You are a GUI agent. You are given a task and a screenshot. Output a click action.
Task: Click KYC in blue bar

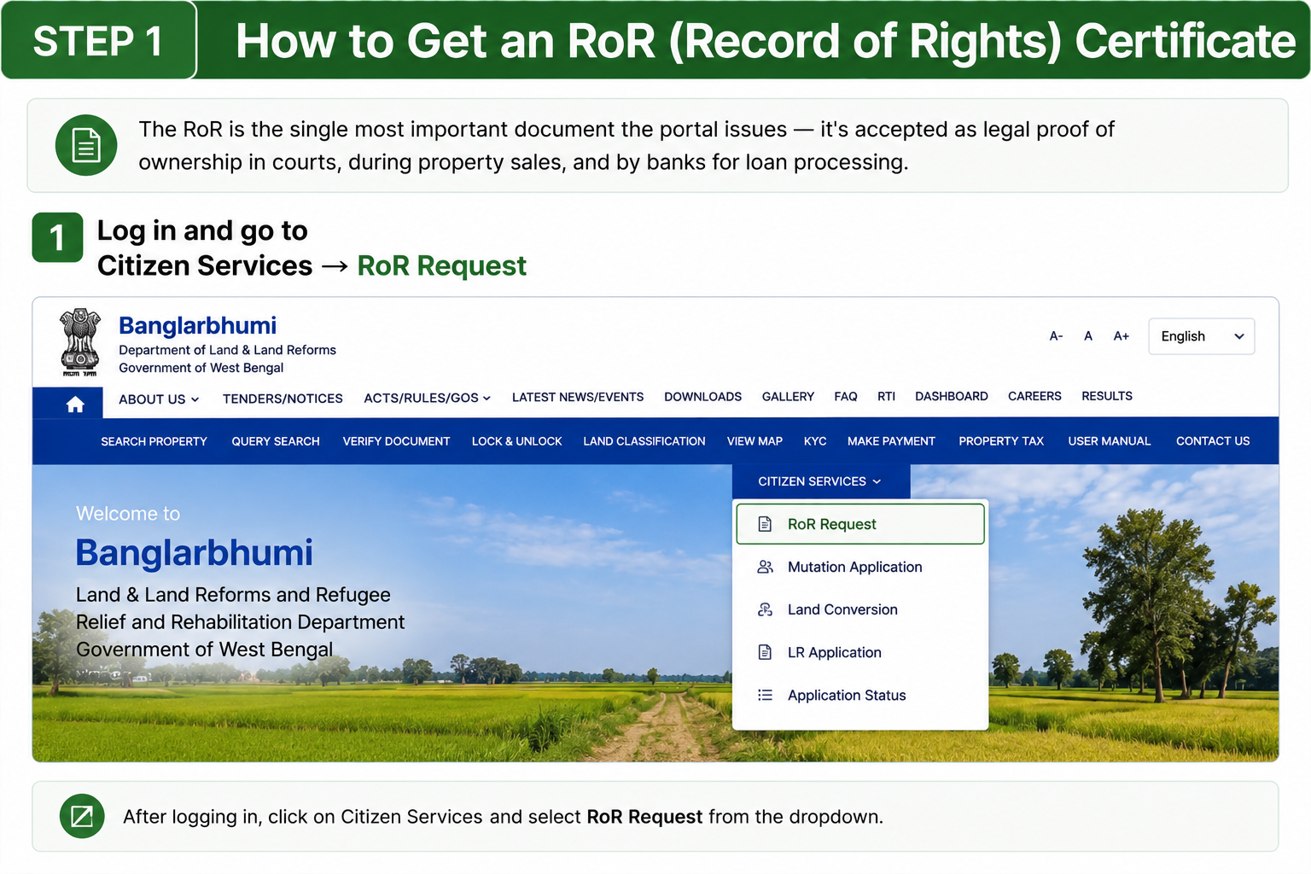point(815,441)
